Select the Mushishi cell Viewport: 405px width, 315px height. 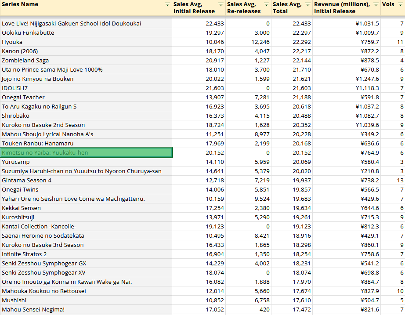click(86, 300)
